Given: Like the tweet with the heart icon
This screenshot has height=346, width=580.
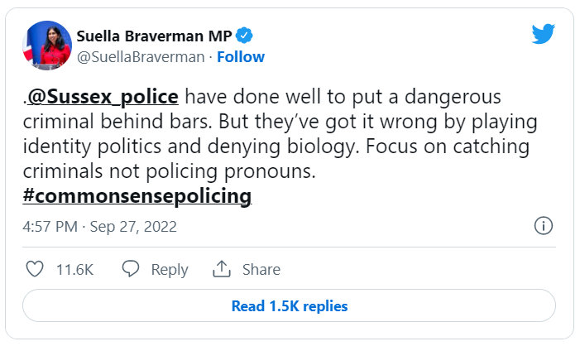Looking at the screenshot, I should click(35, 269).
